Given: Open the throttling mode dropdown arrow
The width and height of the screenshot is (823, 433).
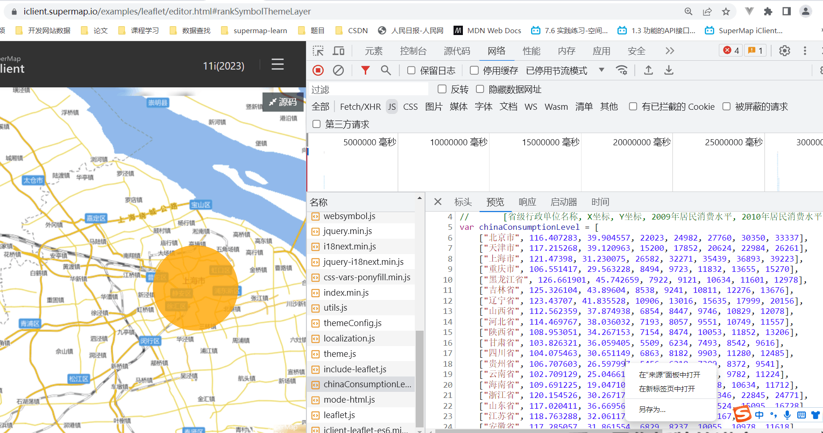Looking at the screenshot, I should tap(602, 70).
